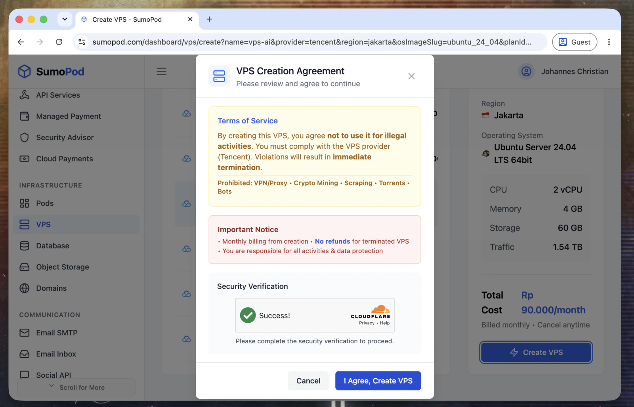This screenshot has height=407, width=634.
Task: Click the 2 vCPU value
Action: click(x=568, y=190)
